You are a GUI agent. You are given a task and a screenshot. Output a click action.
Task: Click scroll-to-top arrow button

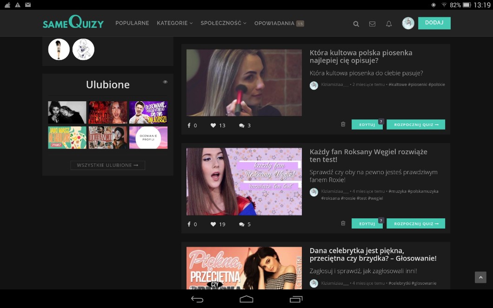pyautogui.click(x=480, y=277)
